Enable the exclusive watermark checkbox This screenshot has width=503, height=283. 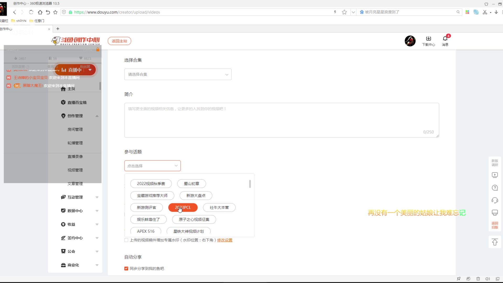click(126, 240)
